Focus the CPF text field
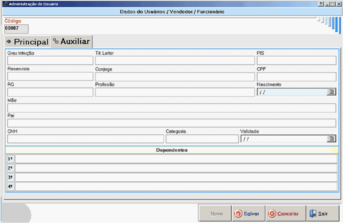This screenshot has width=343, height=223. 296,77
